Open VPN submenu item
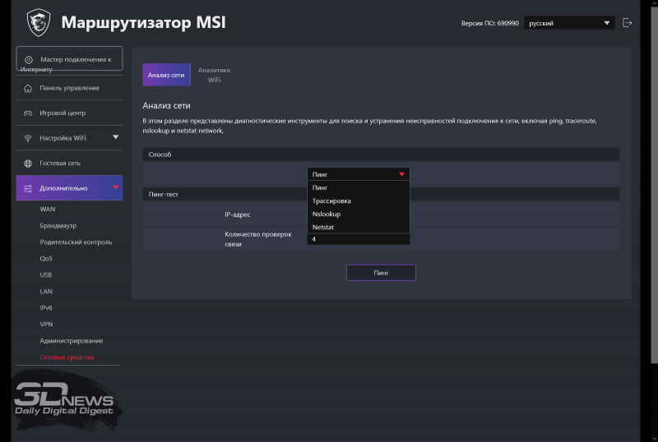 [x=46, y=325]
